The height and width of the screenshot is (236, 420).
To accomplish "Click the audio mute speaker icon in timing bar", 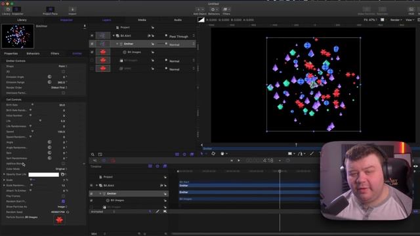I will [x=94, y=161].
